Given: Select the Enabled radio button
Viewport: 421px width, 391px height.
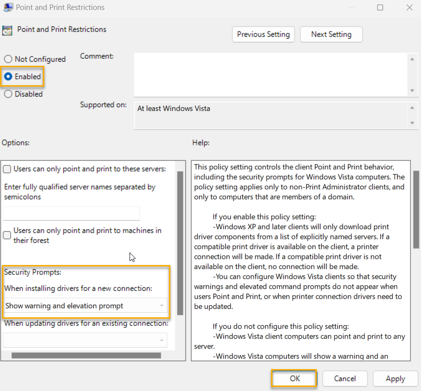Looking at the screenshot, I should click(8, 76).
